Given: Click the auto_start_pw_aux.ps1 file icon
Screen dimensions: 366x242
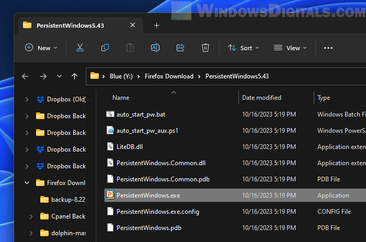Looking at the screenshot, I should (110, 130).
